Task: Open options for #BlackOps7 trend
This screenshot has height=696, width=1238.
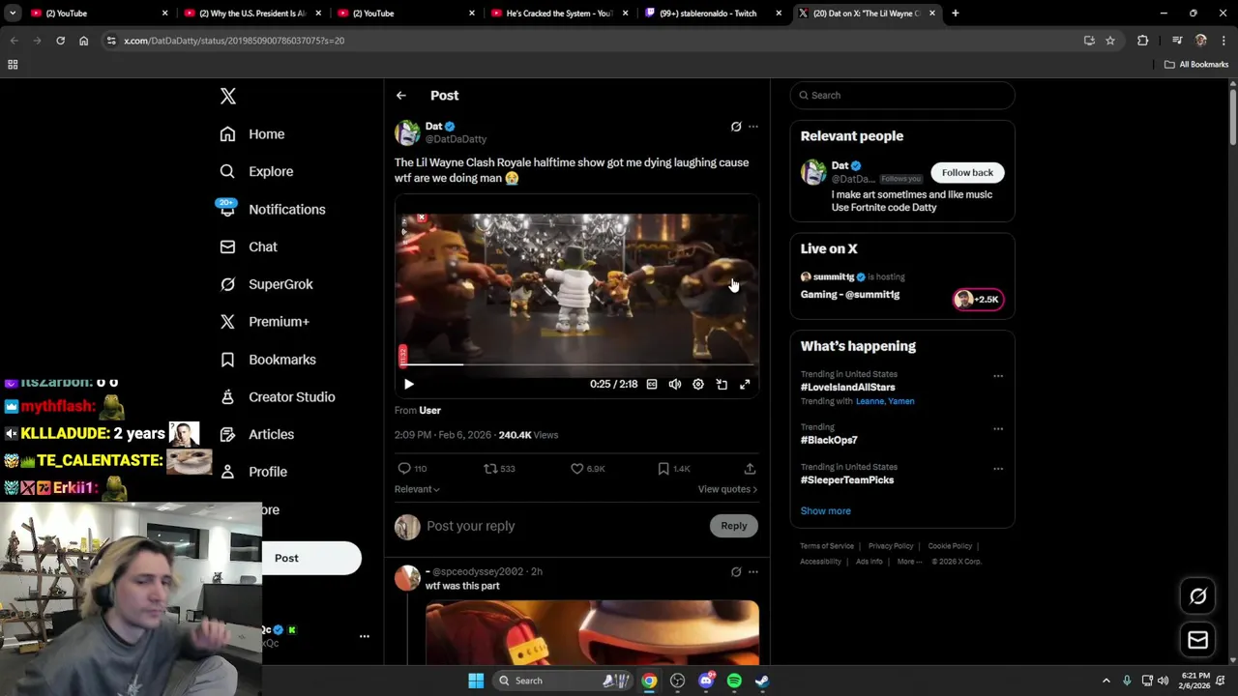Action: pos(998,429)
